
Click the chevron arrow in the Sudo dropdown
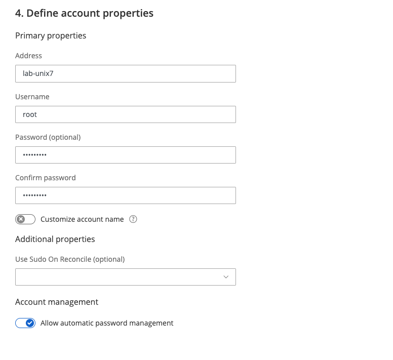[x=226, y=277]
